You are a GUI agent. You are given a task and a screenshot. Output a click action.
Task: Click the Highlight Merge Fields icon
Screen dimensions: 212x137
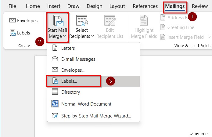pos(144,20)
